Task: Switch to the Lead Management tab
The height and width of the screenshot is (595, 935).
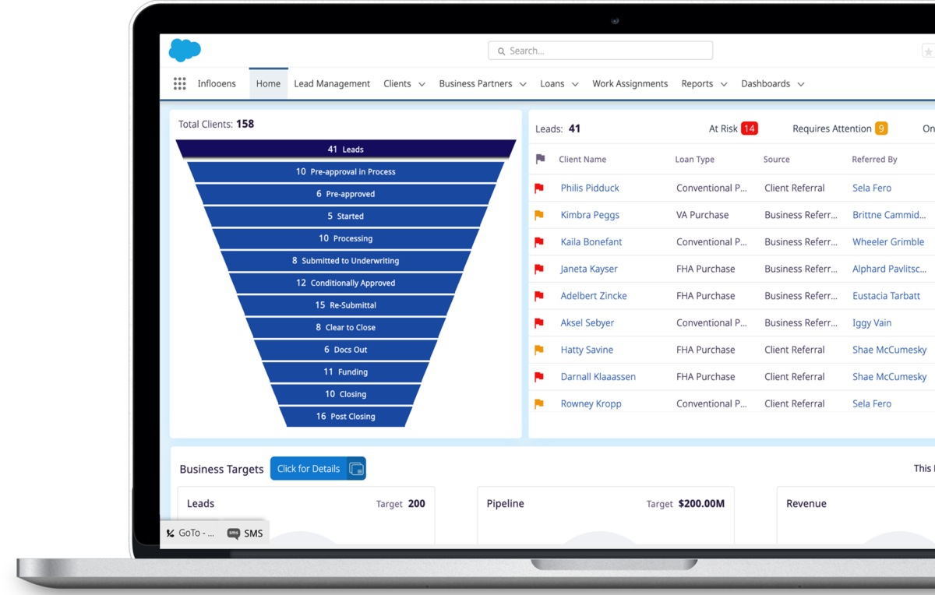Action: pyautogui.click(x=332, y=83)
